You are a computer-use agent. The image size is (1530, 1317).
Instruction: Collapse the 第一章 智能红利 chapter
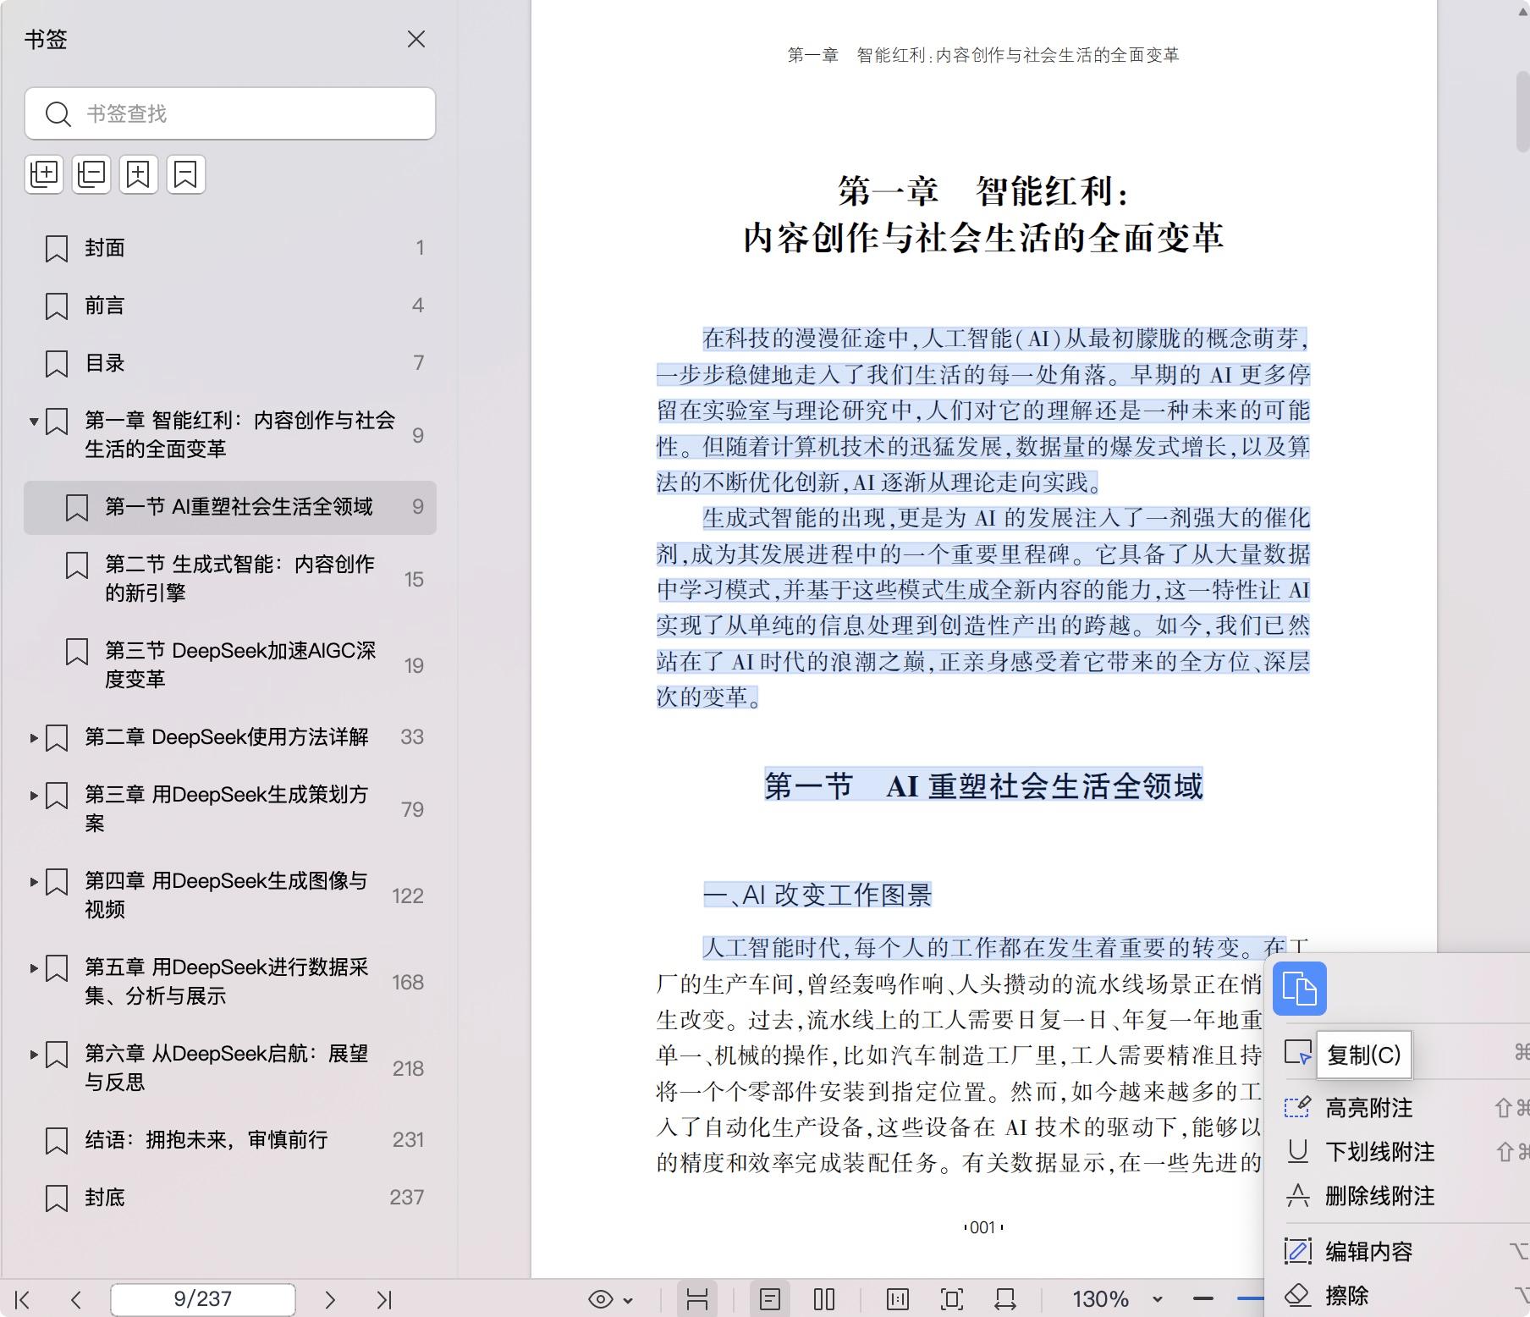[34, 421]
